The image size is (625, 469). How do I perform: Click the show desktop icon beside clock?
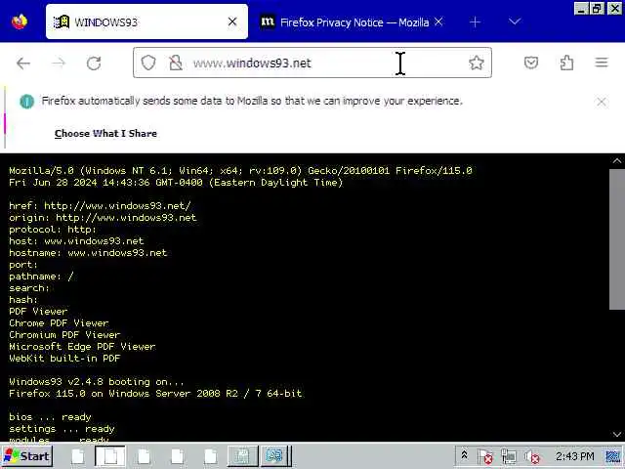tap(614, 456)
